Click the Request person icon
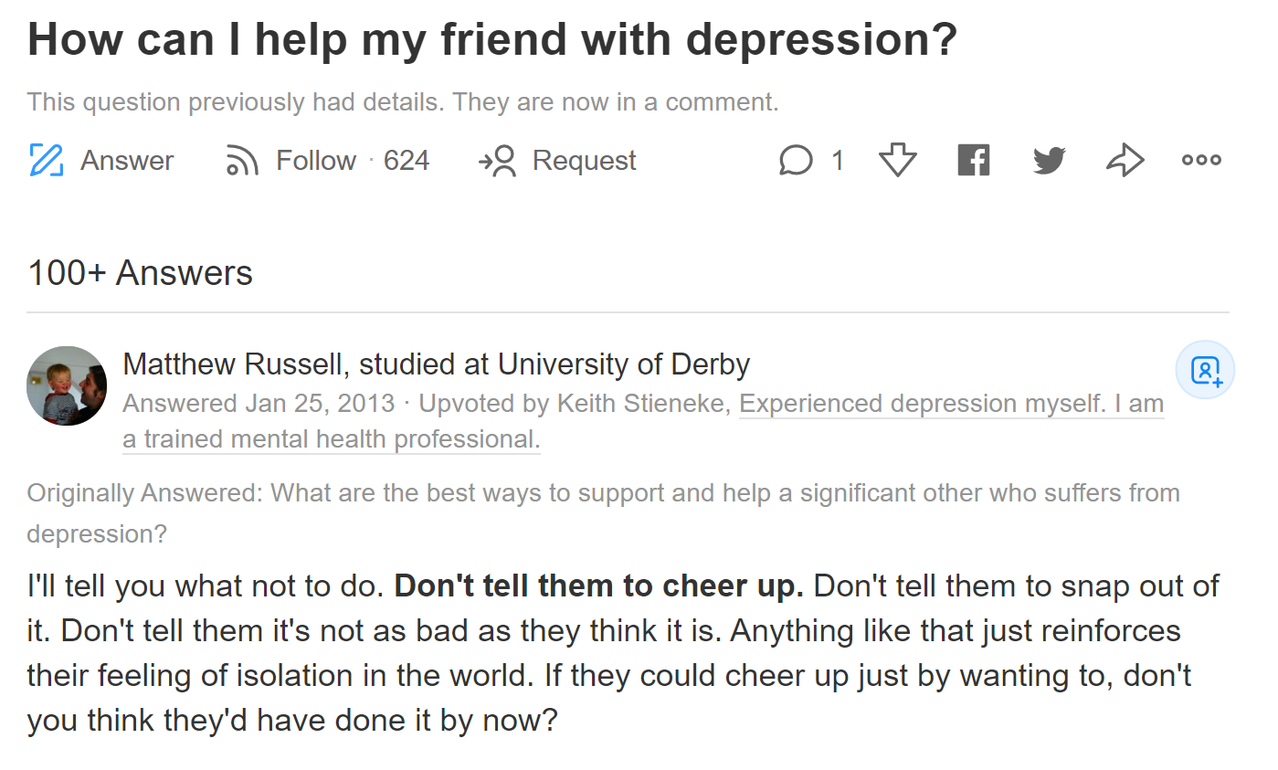 pyautogui.click(x=498, y=161)
